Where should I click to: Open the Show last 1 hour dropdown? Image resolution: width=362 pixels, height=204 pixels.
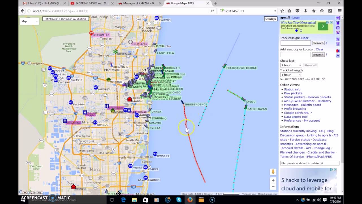tap(291, 65)
